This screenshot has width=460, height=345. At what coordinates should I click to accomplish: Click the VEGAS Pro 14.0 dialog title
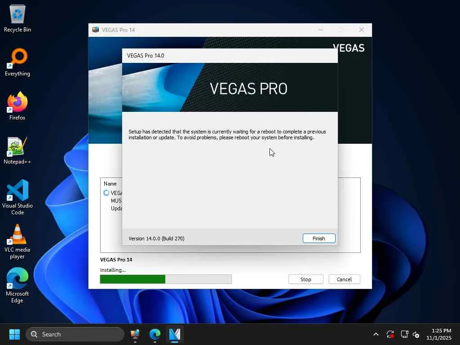pos(146,56)
